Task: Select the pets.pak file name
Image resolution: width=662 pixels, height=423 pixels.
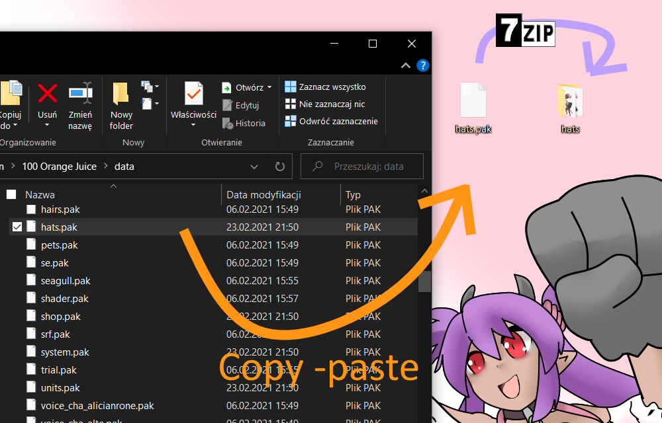Action: [x=60, y=245]
